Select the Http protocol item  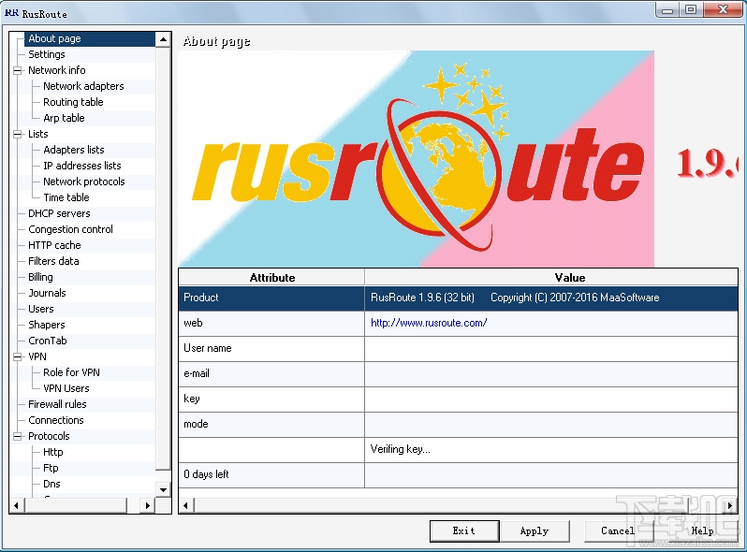52,452
